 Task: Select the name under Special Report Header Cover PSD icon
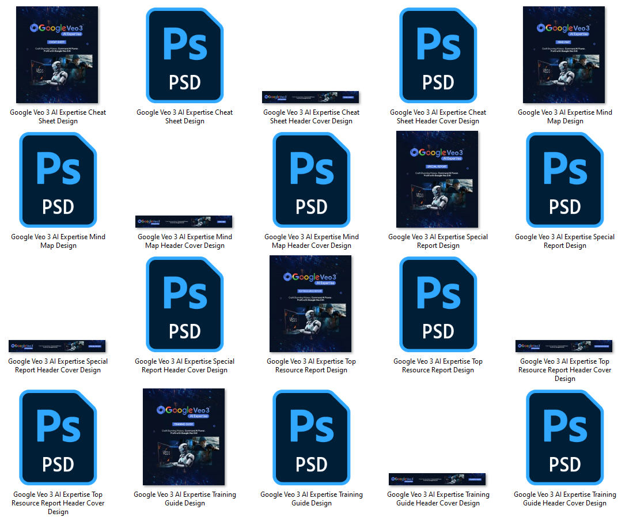pyautogui.click(x=184, y=365)
